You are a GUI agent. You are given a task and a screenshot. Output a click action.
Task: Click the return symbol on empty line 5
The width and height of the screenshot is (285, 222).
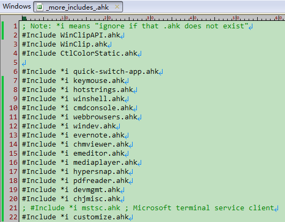[x=24, y=63]
